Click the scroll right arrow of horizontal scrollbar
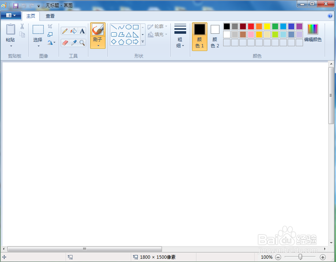Image resolution: width=336 pixels, height=262 pixels. pyautogui.click(x=325, y=249)
